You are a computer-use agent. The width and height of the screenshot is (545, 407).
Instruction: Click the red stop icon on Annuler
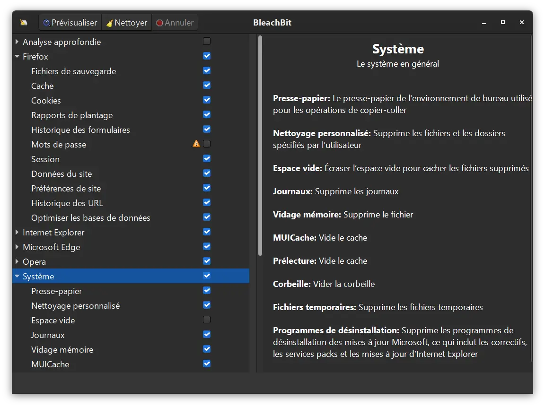click(x=159, y=23)
